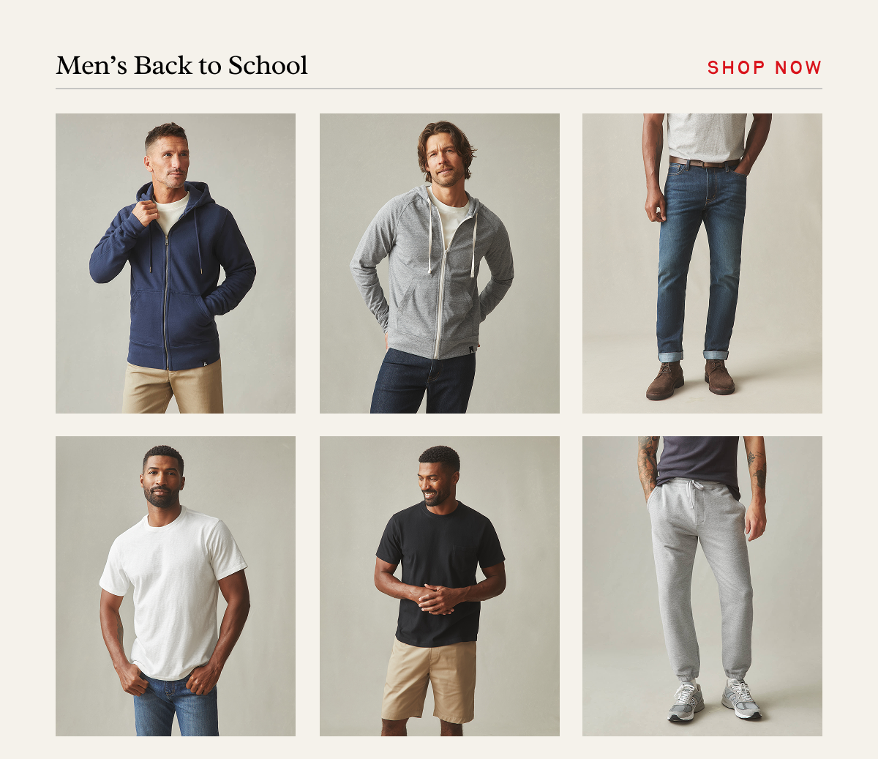
Task: Open the heather gray zip hoodie photo
Action: pos(440,263)
